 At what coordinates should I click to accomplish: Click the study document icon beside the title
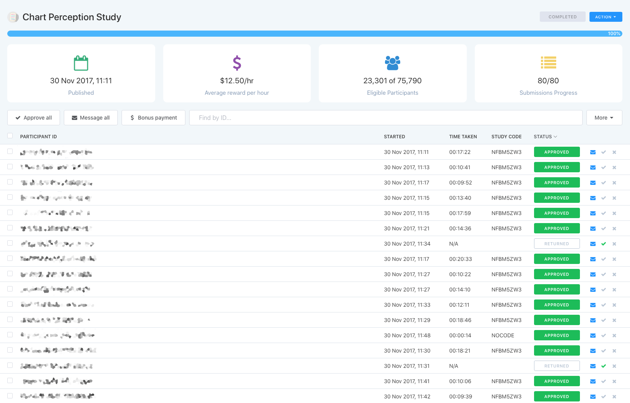pos(13,17)
